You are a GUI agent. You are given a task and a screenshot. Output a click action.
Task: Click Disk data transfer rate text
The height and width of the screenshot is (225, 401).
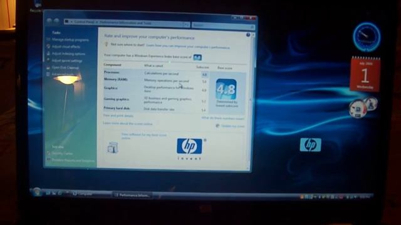coord(159,109)
